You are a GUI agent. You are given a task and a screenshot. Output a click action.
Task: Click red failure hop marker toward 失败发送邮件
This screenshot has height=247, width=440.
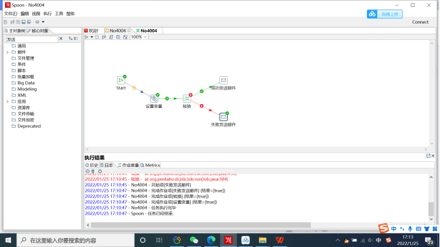point(202,106)
